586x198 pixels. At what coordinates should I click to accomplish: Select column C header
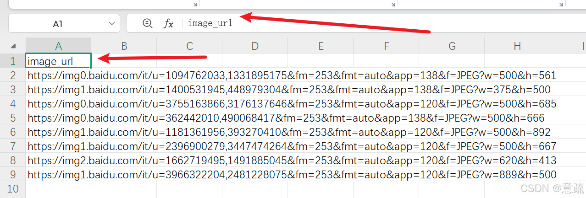coord(189,46)
